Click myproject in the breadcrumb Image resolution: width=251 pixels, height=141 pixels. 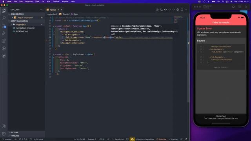click(x=52, y=14)
